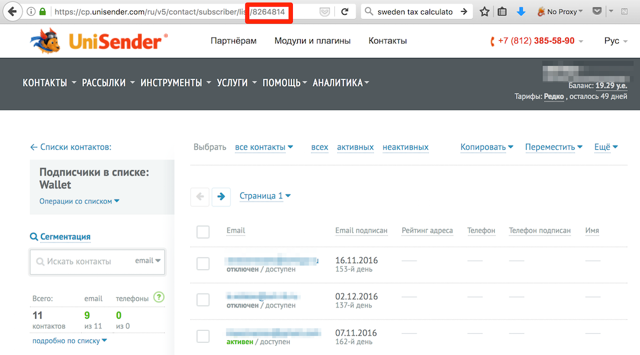640x355 pixels.
Task: Select the contact subscribed on 02.12.2016
Action: 203,300
